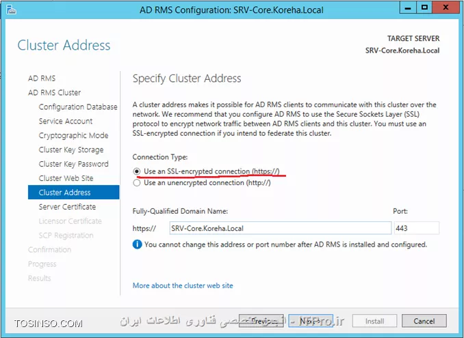Click the 'Port:' label

coord(400,212)
